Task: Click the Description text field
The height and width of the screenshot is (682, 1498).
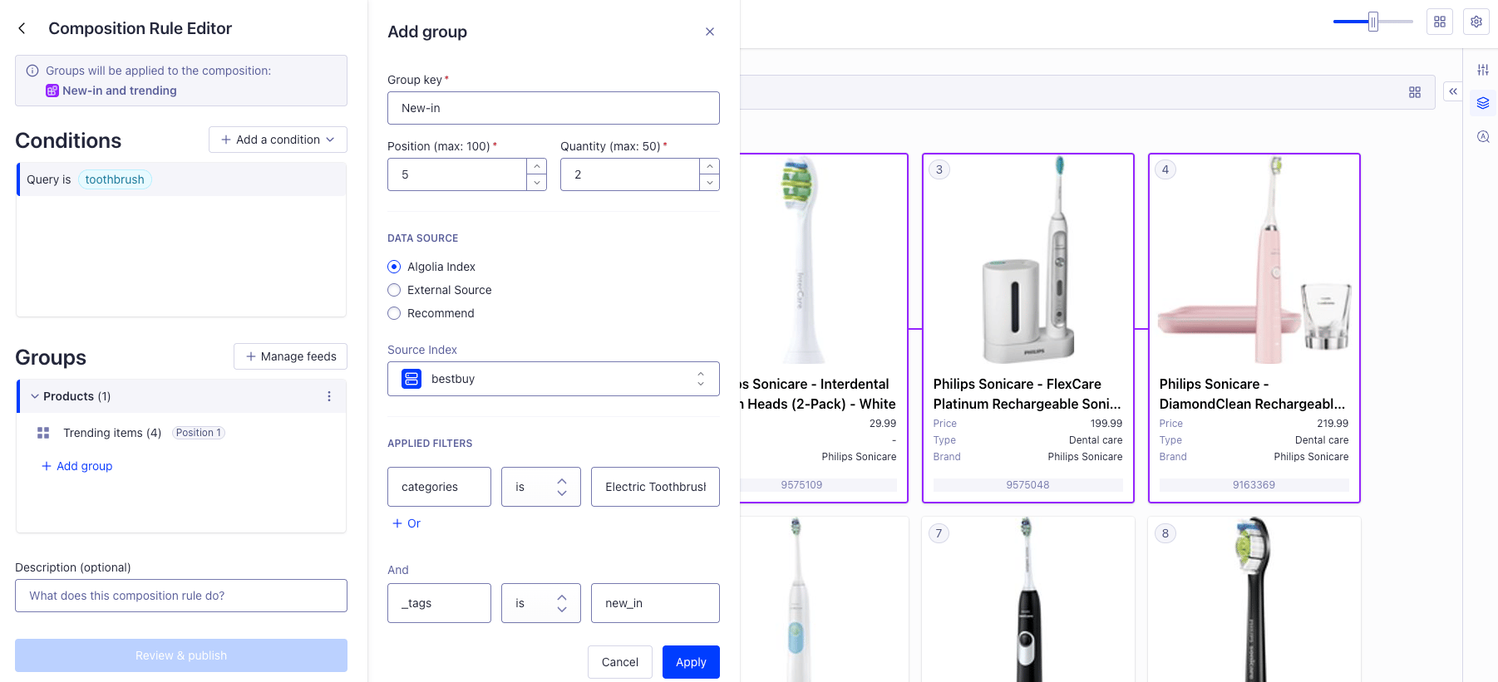Action: click(x=181, y=596)
